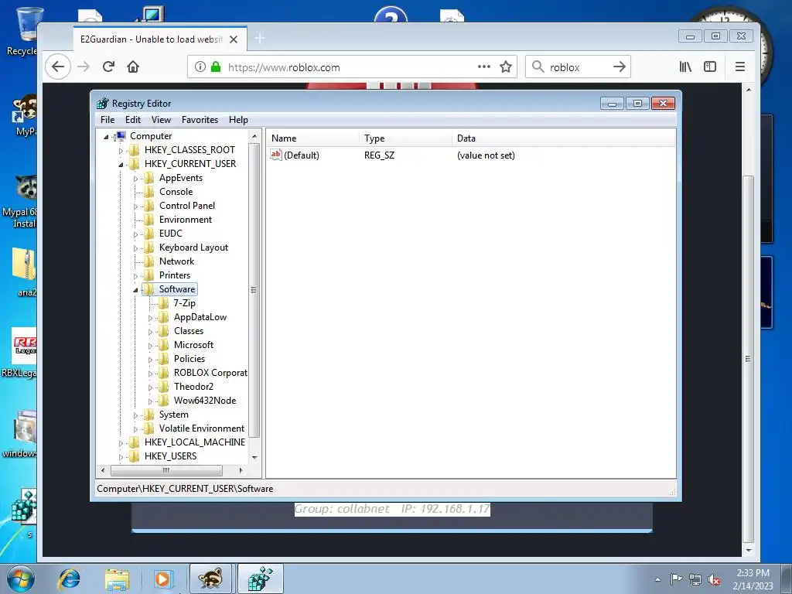
Task: Open the Edit menu
Action: click(x=133, y=120)
